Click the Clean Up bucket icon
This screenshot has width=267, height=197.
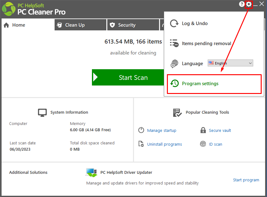pyautogui.click(x=59, y=25)
